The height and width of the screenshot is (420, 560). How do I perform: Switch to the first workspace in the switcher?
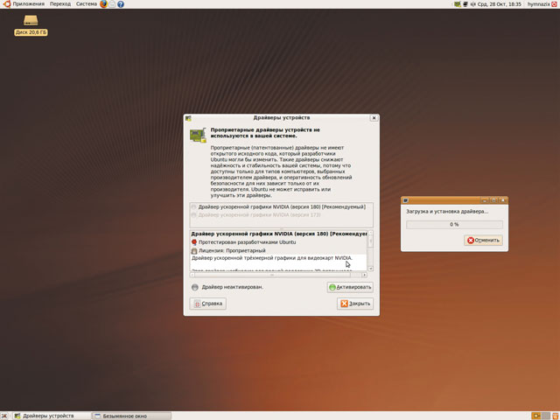[x=536, y=416]
